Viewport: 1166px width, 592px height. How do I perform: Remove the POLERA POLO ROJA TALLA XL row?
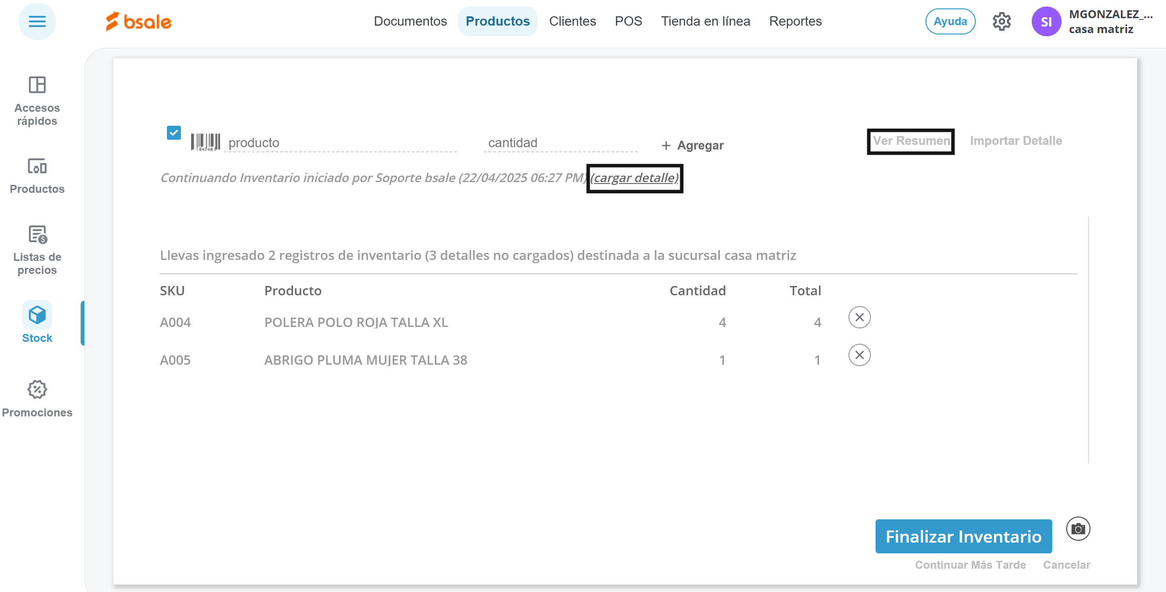[859, 317]
